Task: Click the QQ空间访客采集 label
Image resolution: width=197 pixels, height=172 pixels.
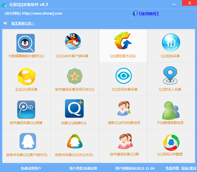Action: (x=125, y=89)
